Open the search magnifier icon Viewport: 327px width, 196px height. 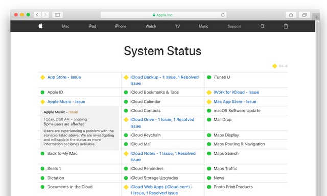pyautogui.click(x=262, y=26)
